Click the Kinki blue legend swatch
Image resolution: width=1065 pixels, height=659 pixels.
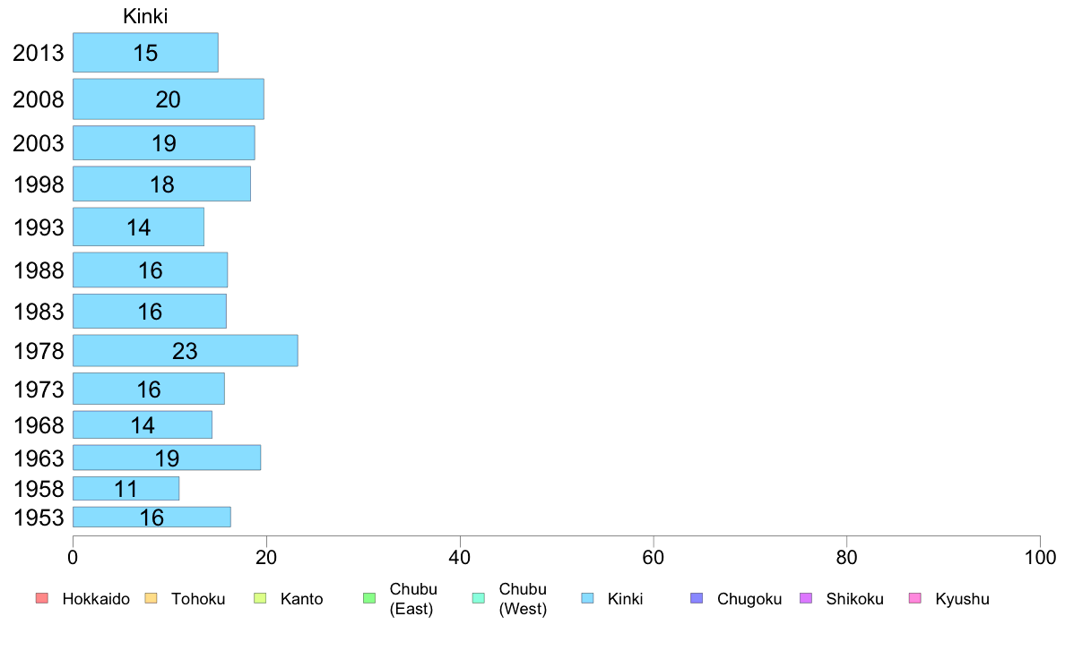tap(587, 598)
